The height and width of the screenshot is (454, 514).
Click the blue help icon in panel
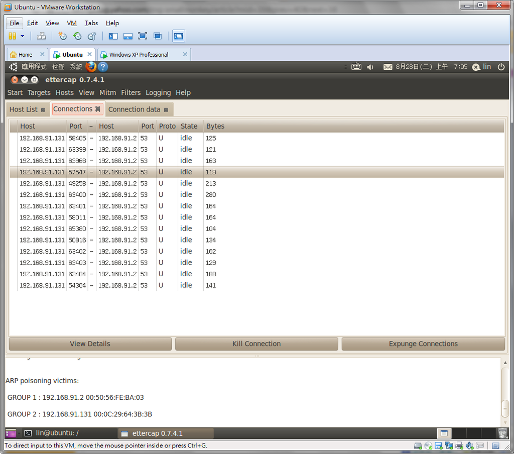point(103,67)
